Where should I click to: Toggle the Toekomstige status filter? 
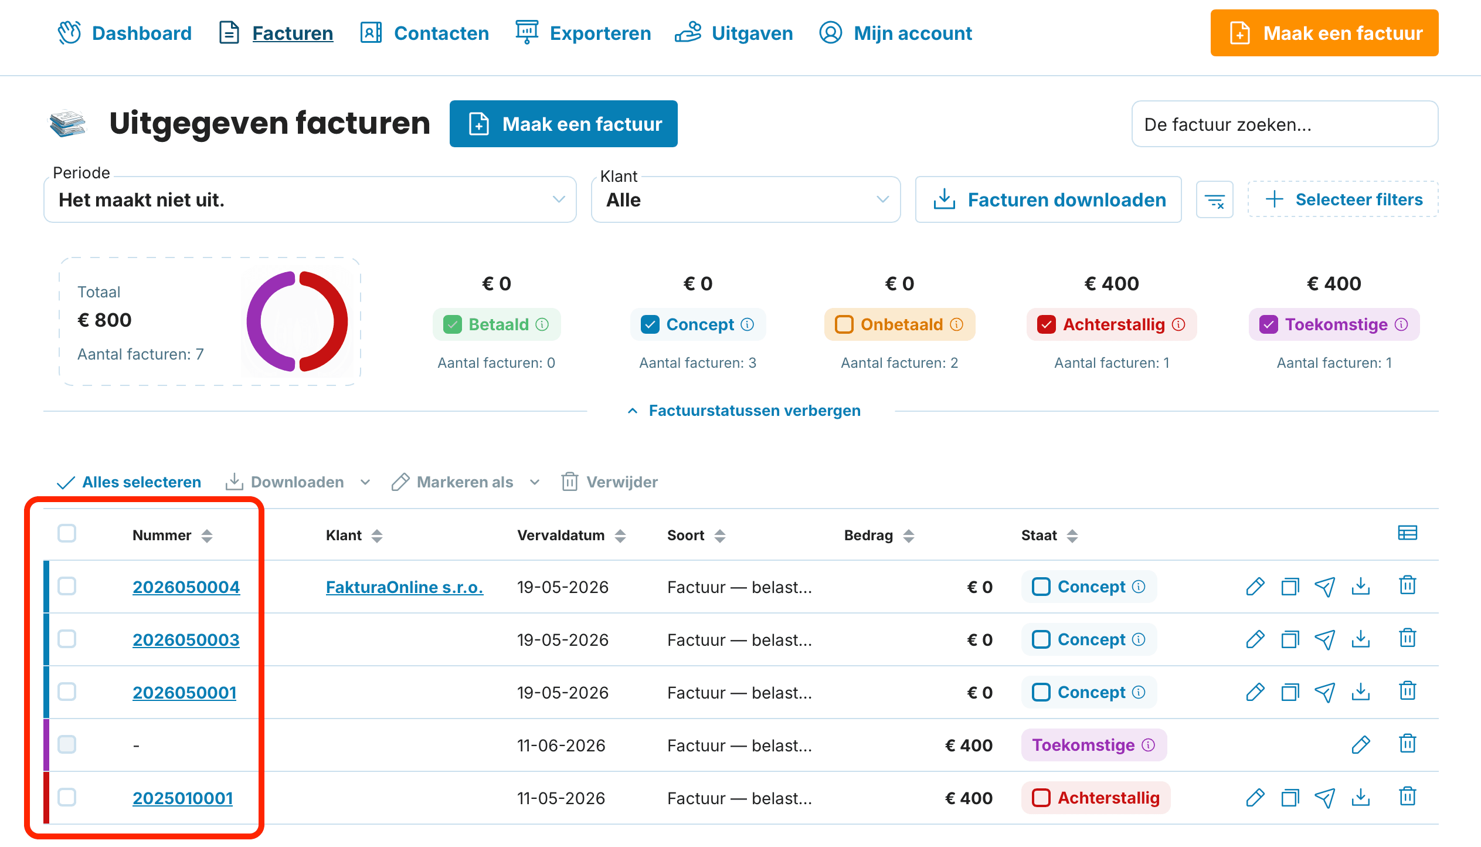click(1269, 324)
